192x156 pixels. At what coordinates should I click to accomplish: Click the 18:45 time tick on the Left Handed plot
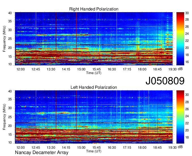pyautogui.click(x=157, y=148)
